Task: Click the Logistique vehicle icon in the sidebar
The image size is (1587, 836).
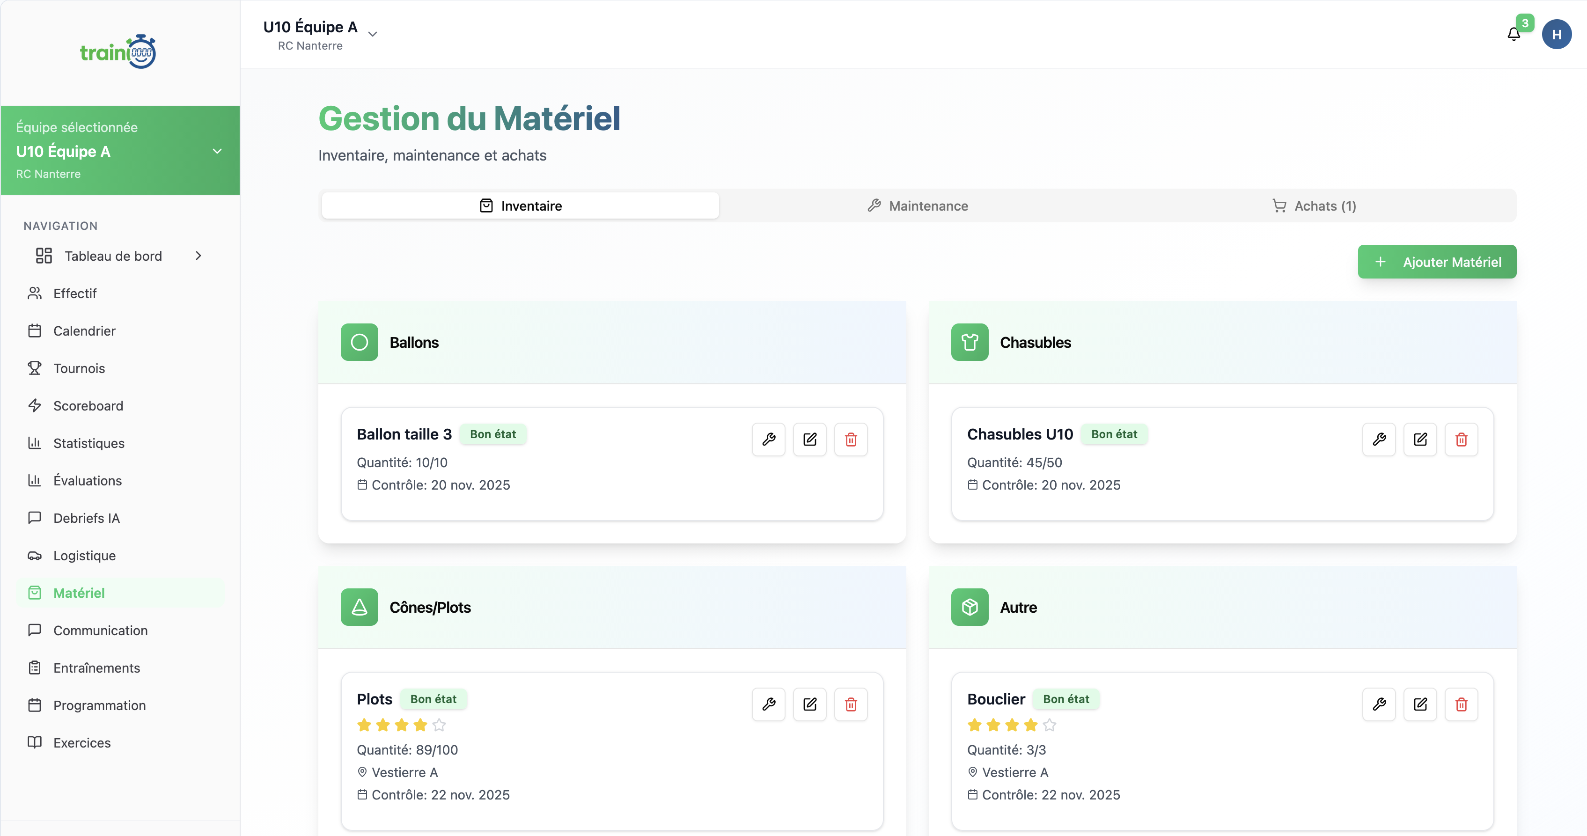Action: pyautogui.click(x=35, y=555)
